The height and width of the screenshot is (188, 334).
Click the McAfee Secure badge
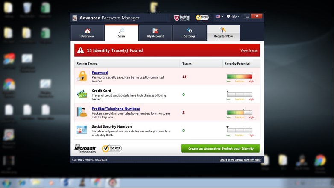point(182,18)
